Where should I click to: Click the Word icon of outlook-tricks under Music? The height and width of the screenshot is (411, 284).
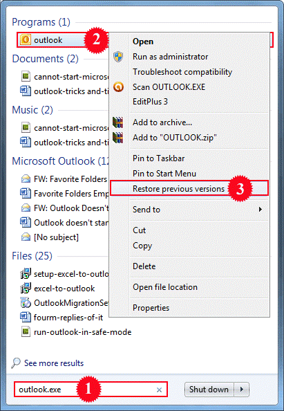click(26, 143)
